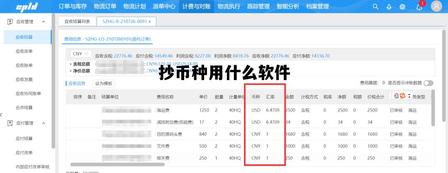This screenshot has height=173, width=448.
Task: Open the notification bell
Action: coord(419,7)
